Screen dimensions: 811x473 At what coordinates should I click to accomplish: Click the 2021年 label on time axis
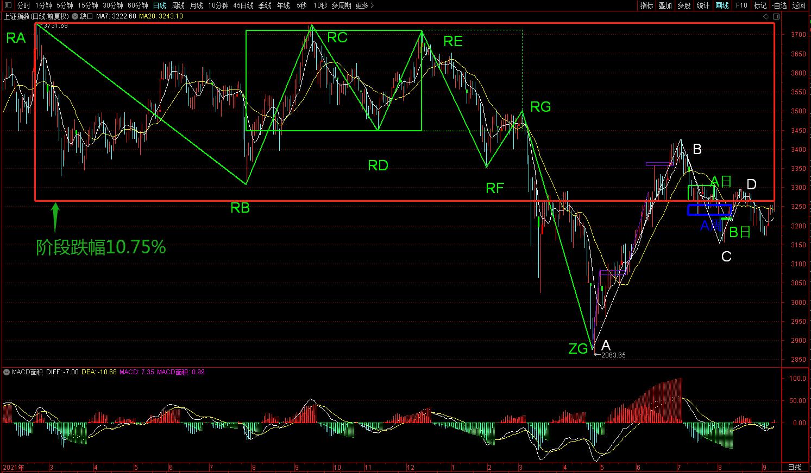tap(14, 467)
